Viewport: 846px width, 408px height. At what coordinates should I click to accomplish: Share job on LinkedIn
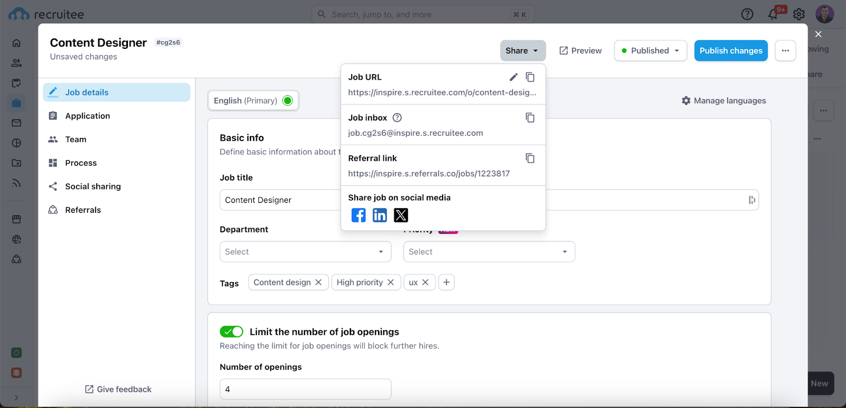click(x=380, y=215)
